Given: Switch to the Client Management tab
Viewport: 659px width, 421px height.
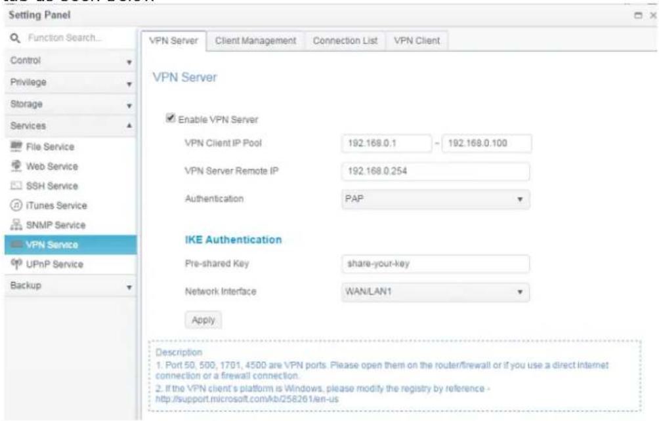Looking at the screenshot, I should coord(255,41).
